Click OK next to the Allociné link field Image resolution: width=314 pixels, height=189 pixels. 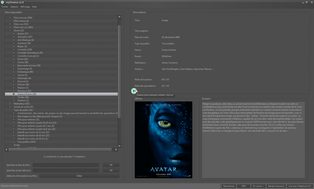(x=111, y=171)
